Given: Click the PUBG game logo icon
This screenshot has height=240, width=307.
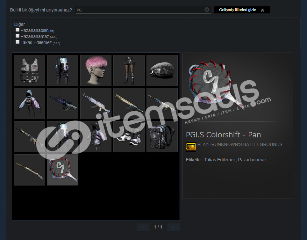Looking at the screenshot, I should coord(191,147).
